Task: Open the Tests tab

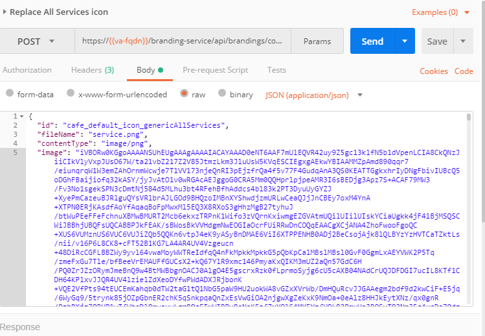Action: click(x=276, y=70)
